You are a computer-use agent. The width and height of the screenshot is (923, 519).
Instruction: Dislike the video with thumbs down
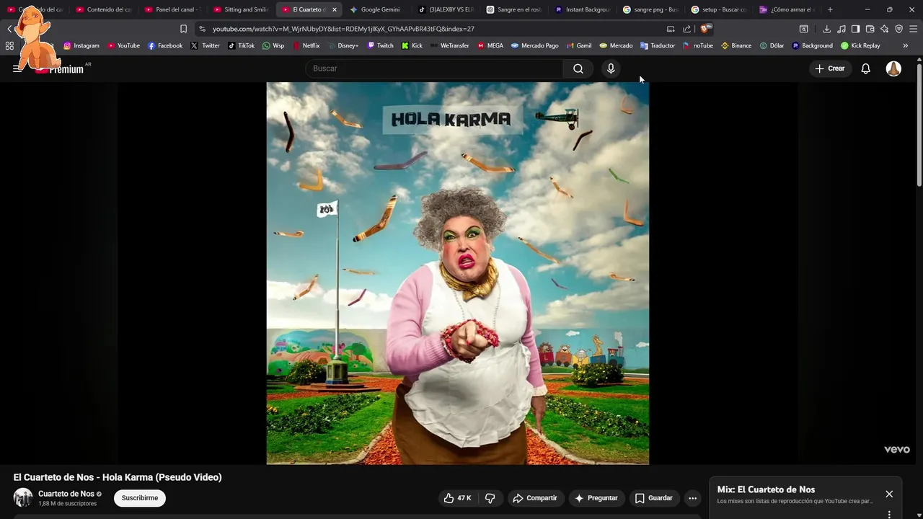[490, 498]
